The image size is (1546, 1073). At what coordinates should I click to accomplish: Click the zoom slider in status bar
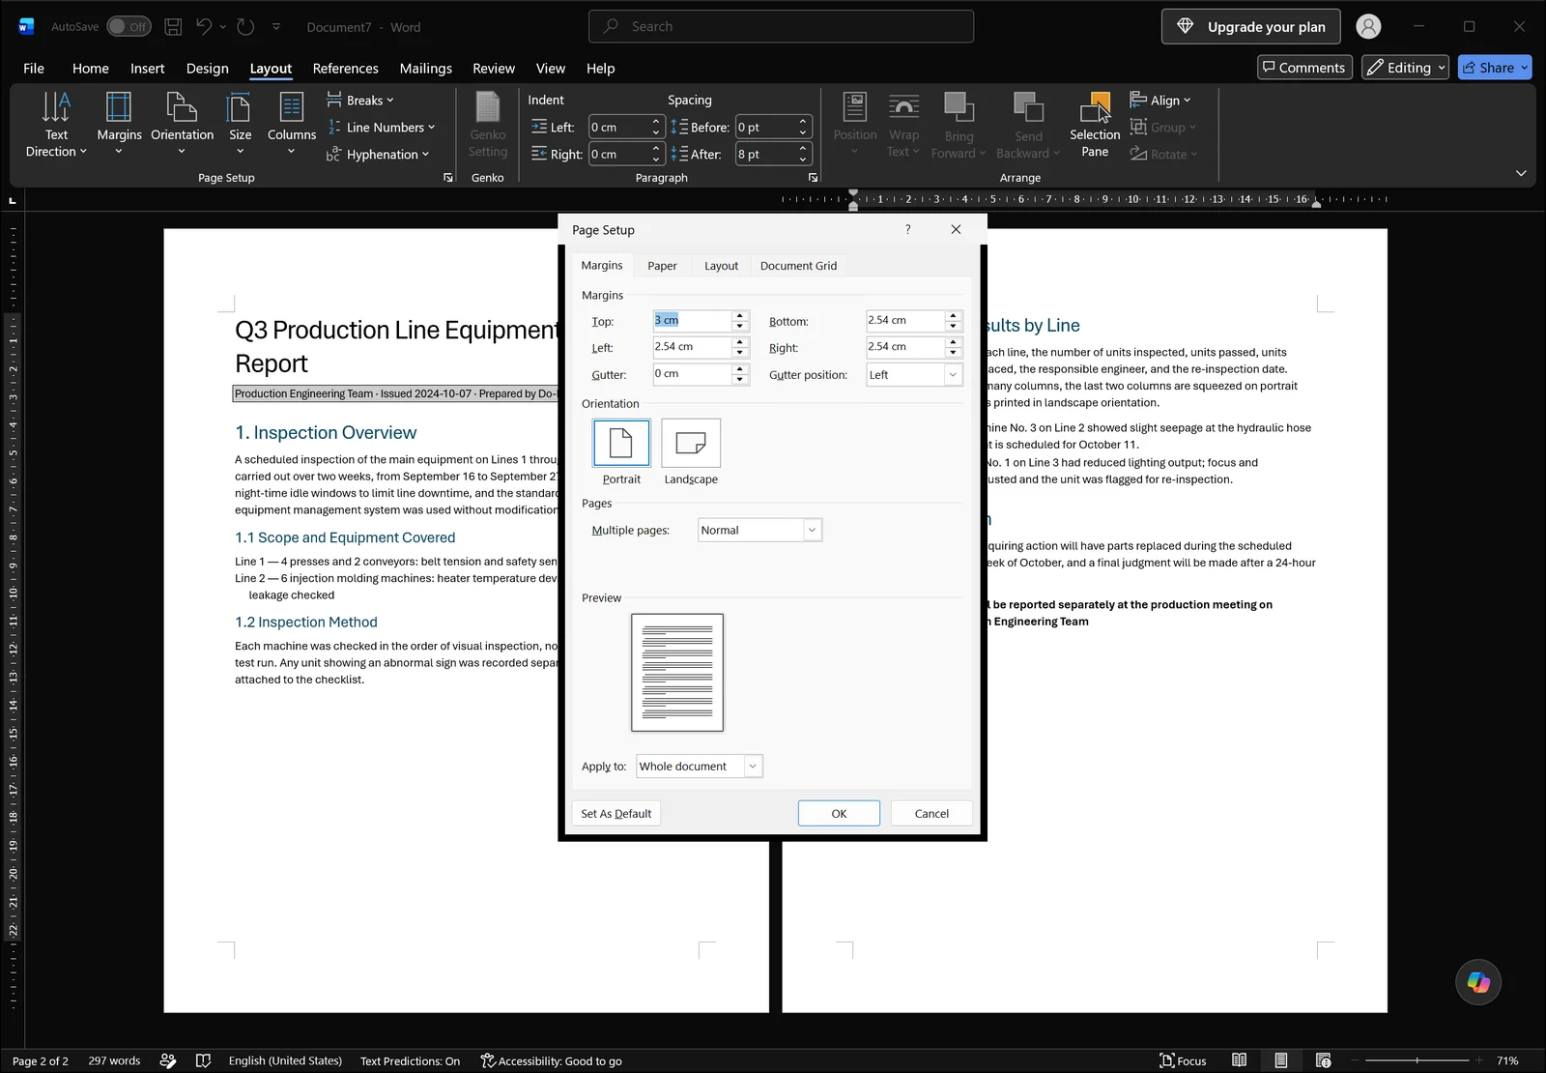pyautogui.click(x=1417, y=1060)
